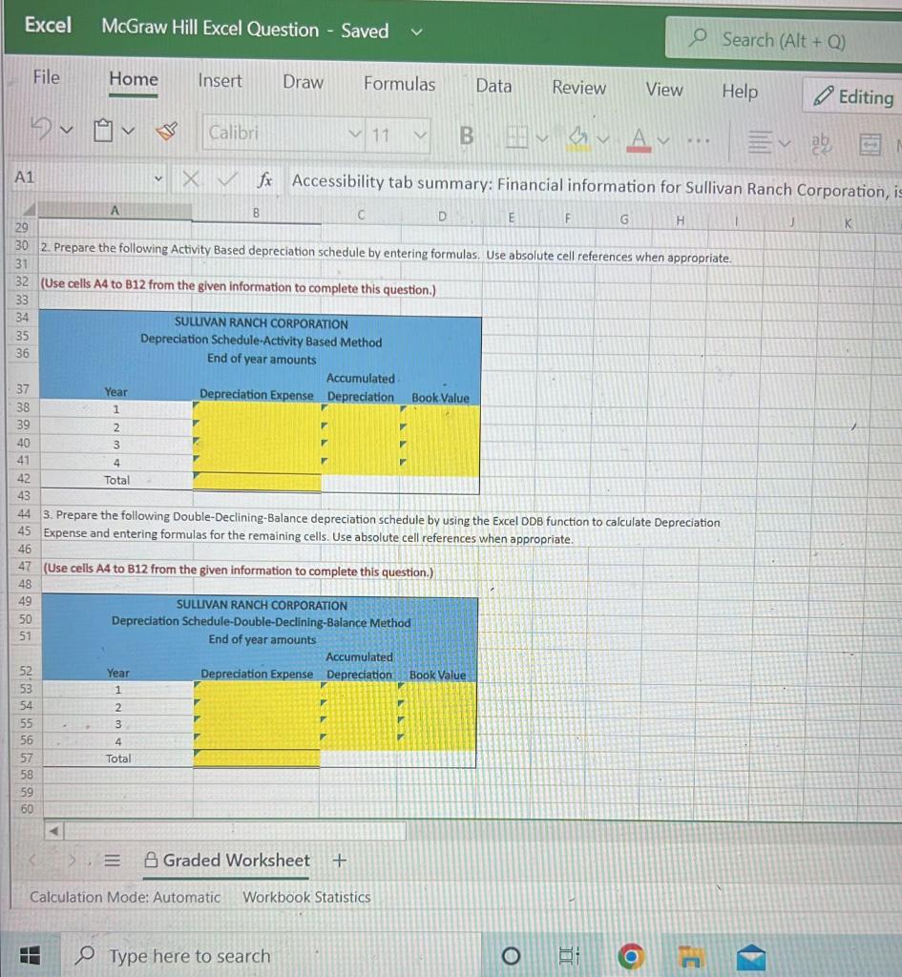Screen dimensions: 902x977
Task: Expand the Font Color dropdown arrow
Action: coord(664,140)
